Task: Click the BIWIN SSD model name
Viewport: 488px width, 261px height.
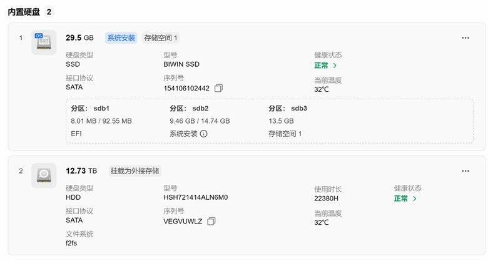Action: point(181,64)
